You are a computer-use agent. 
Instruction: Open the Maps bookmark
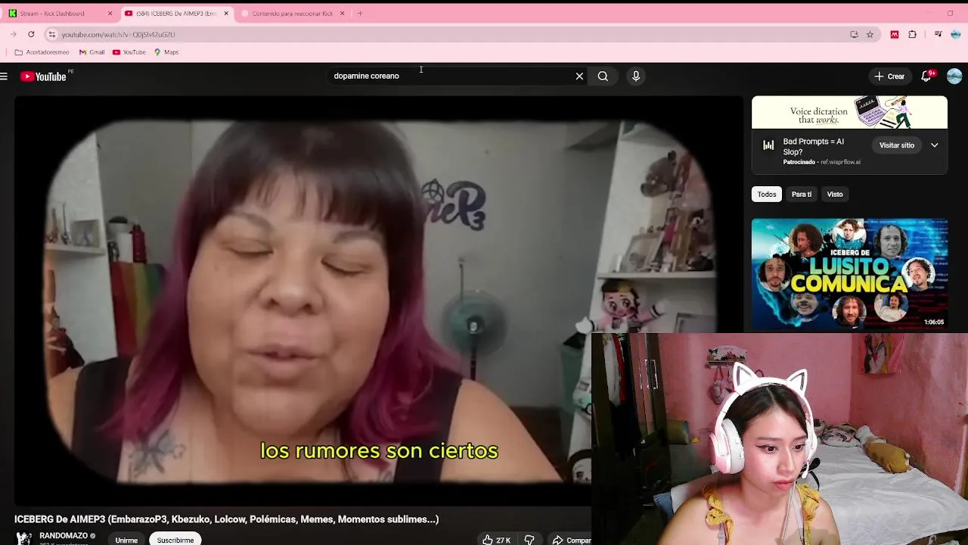(166, 52)
